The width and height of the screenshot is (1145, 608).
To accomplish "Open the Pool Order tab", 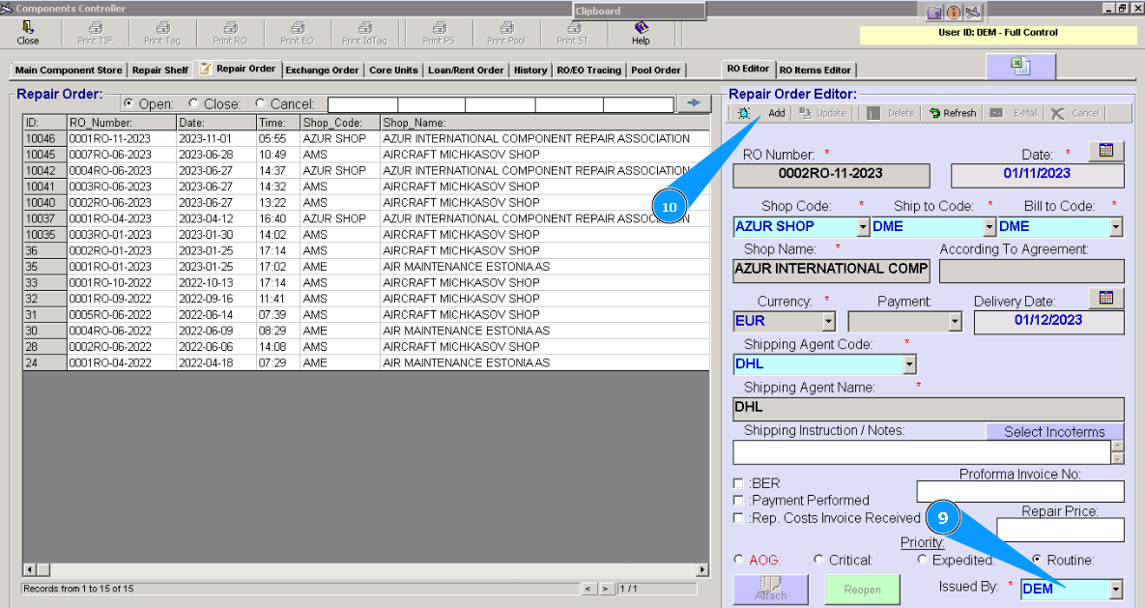I will pyautogui.click(x=656, y=71).
